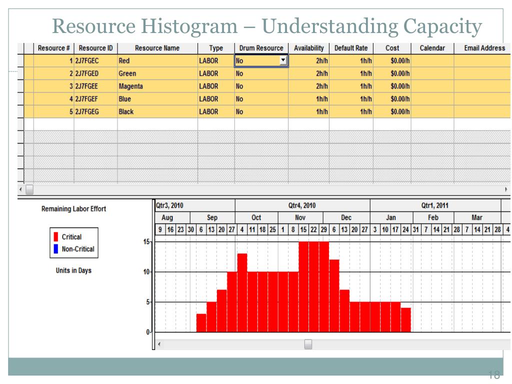Select the Red resource name cell
Screen dimensions: 512x384
click(157, 60)
